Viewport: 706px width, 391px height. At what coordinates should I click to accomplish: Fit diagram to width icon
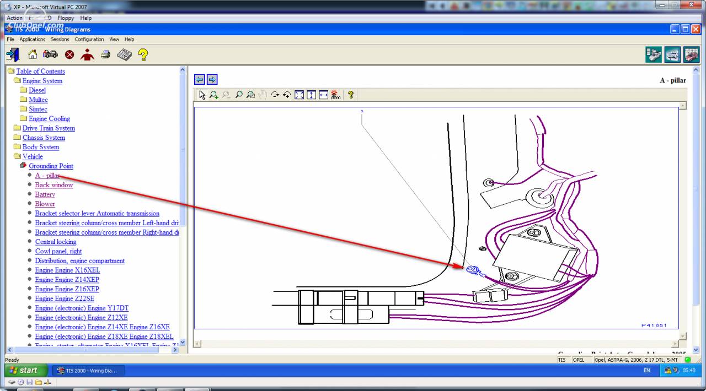click(323, 95)
